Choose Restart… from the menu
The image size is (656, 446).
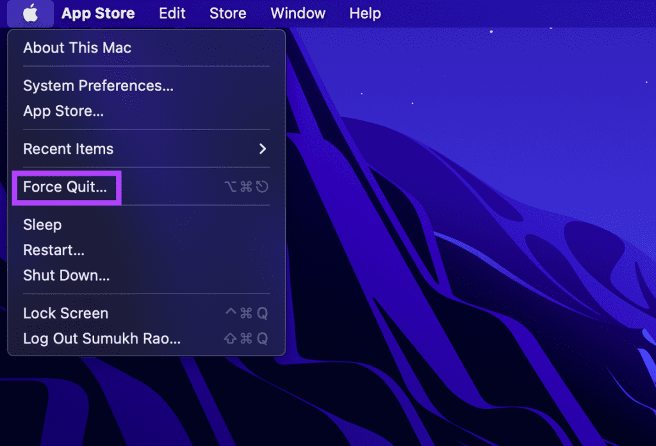147,250
